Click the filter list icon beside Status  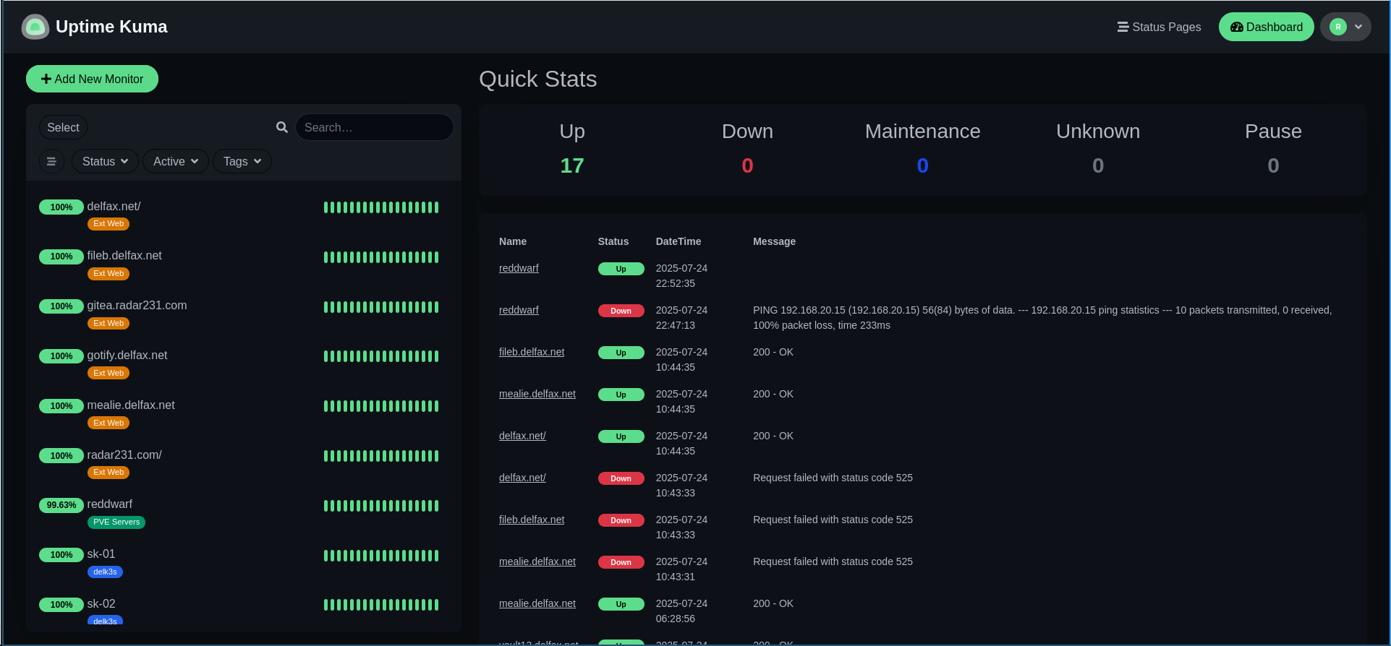click(51, 161)
